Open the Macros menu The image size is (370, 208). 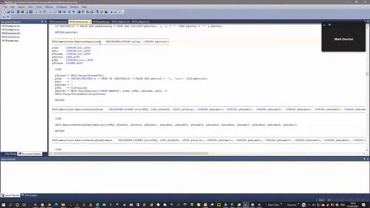tap(49, 7)
